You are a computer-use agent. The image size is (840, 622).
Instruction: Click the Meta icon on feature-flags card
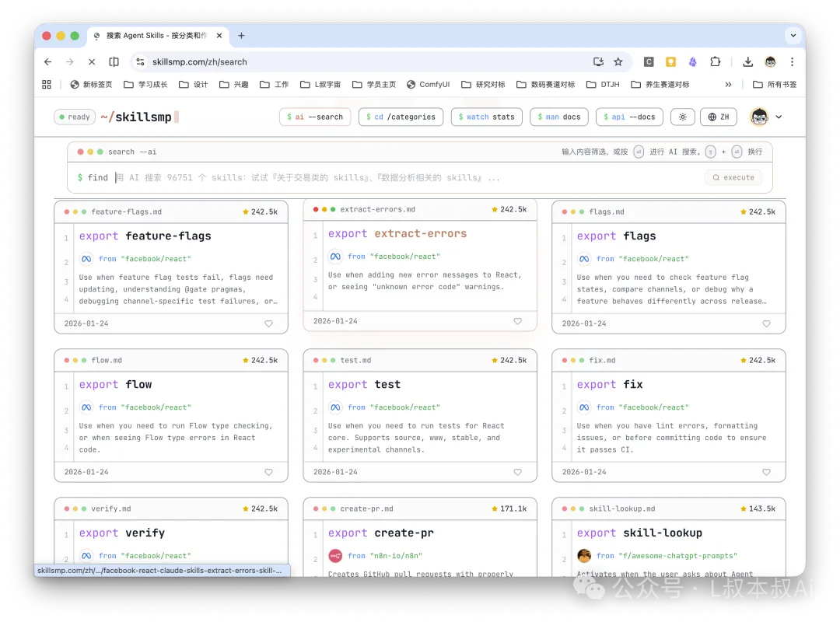point(86,260)
